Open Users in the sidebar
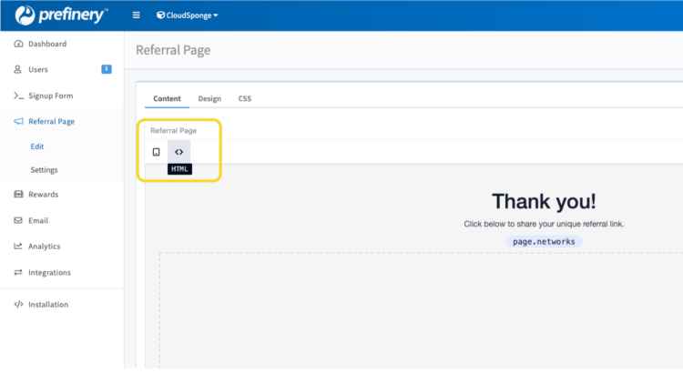 38,69
